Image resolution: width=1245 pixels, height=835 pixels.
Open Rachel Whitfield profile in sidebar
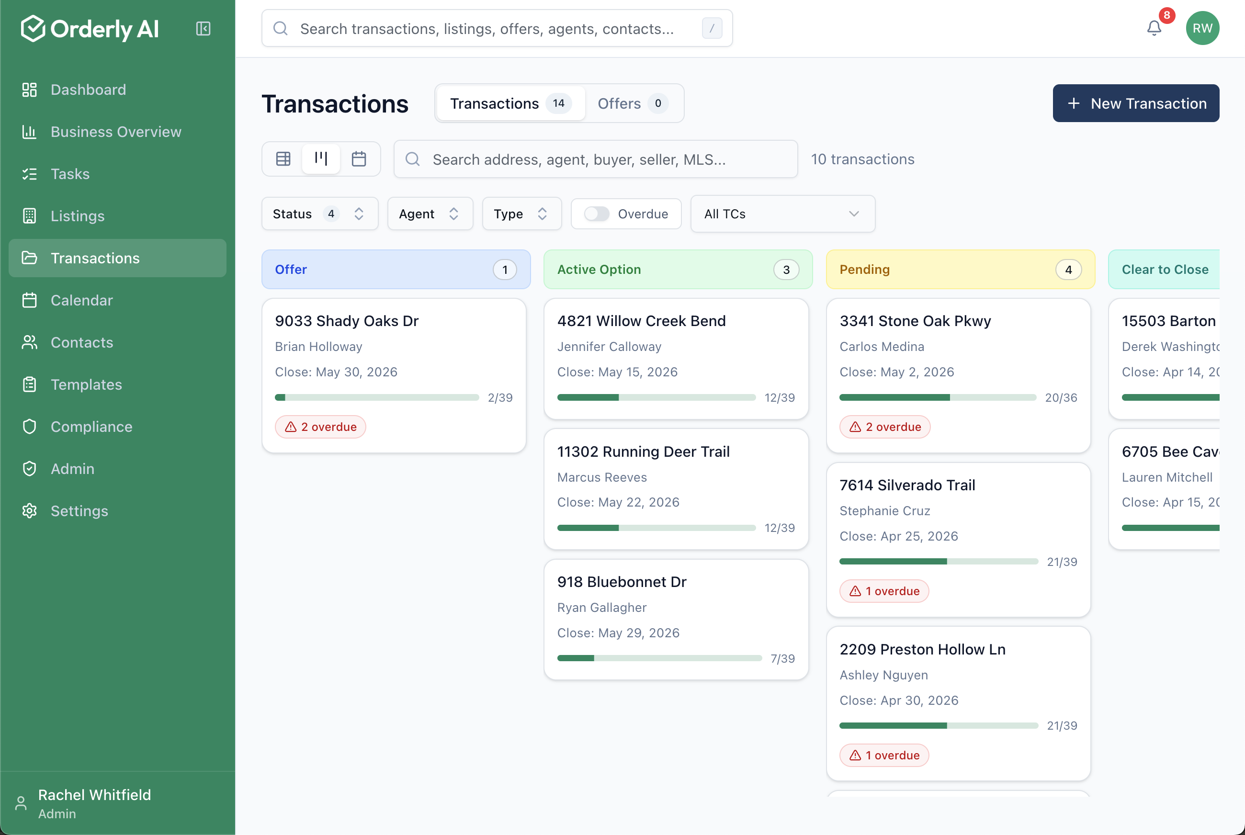pyautogui.click(x=117, y=803)
